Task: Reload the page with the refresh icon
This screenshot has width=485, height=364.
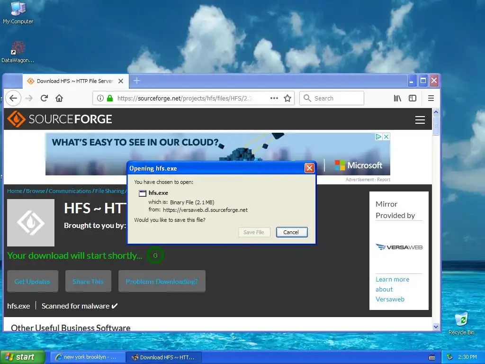Action: (x=44, y=98)
